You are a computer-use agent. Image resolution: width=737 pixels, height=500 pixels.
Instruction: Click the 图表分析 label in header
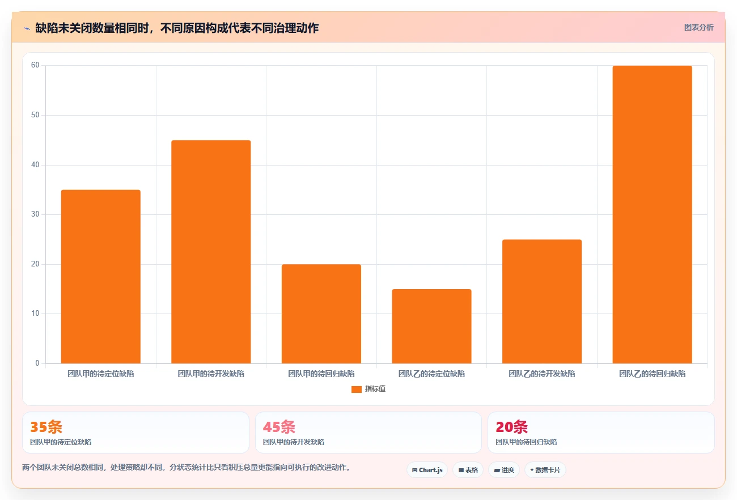[698, 27]
